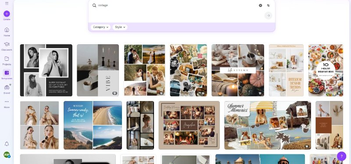The image size is (351, 164).
Task: Open the brown-square minimalist collage template
Action: coord(330,125)
